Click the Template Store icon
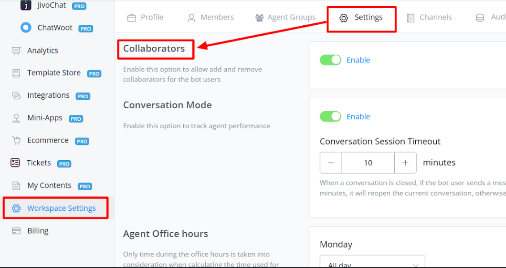The height and width of the screenshot is (268, 506). (x=16, y=73)
